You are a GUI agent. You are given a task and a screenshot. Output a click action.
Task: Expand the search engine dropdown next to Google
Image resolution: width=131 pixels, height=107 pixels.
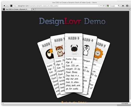108,6
